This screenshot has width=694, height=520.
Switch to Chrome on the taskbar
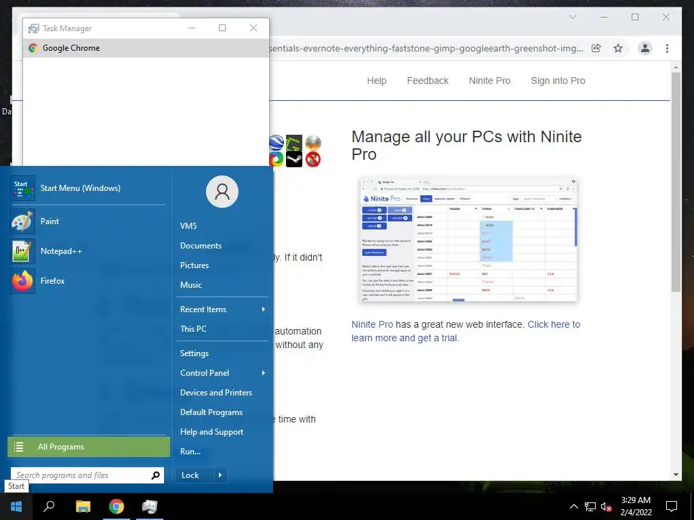coord(117,506)
